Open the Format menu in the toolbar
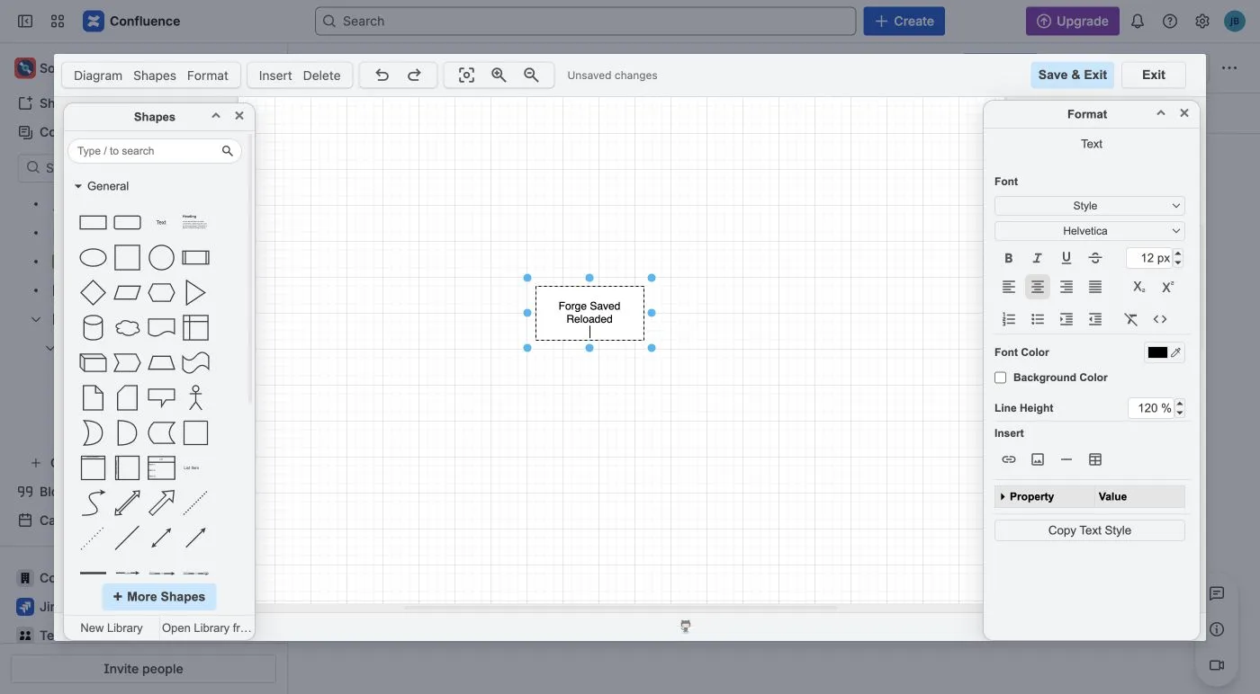This screenshot has height=694, width=1260. (x=208, y=76)
